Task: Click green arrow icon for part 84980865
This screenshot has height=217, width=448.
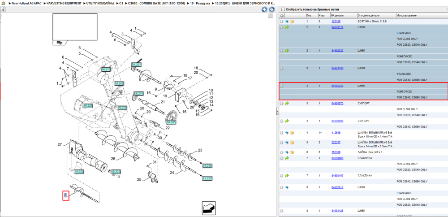Action: [287, 158]
